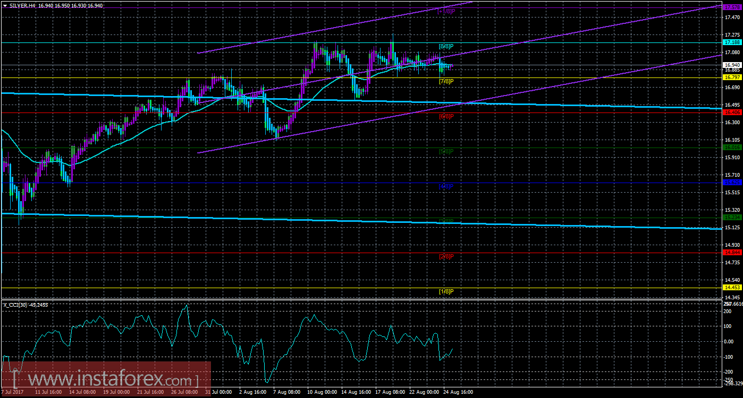Click the 16.300 price axis tick
The height and width of the screenshot is (398, 743).
[732, 122]
